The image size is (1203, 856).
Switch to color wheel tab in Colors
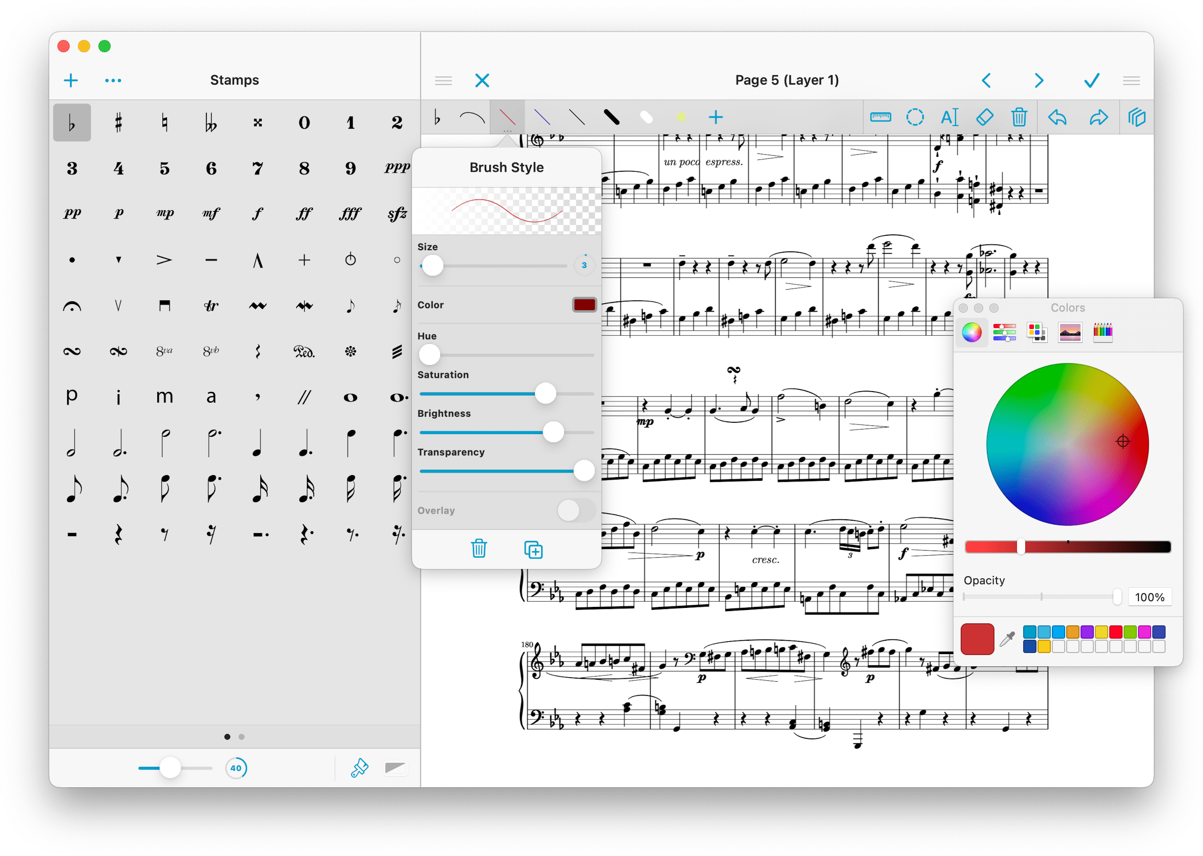(x=972, y=332)
